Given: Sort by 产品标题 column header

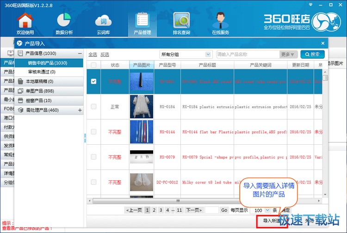Looking at the screenshot, I should [207, 65].
